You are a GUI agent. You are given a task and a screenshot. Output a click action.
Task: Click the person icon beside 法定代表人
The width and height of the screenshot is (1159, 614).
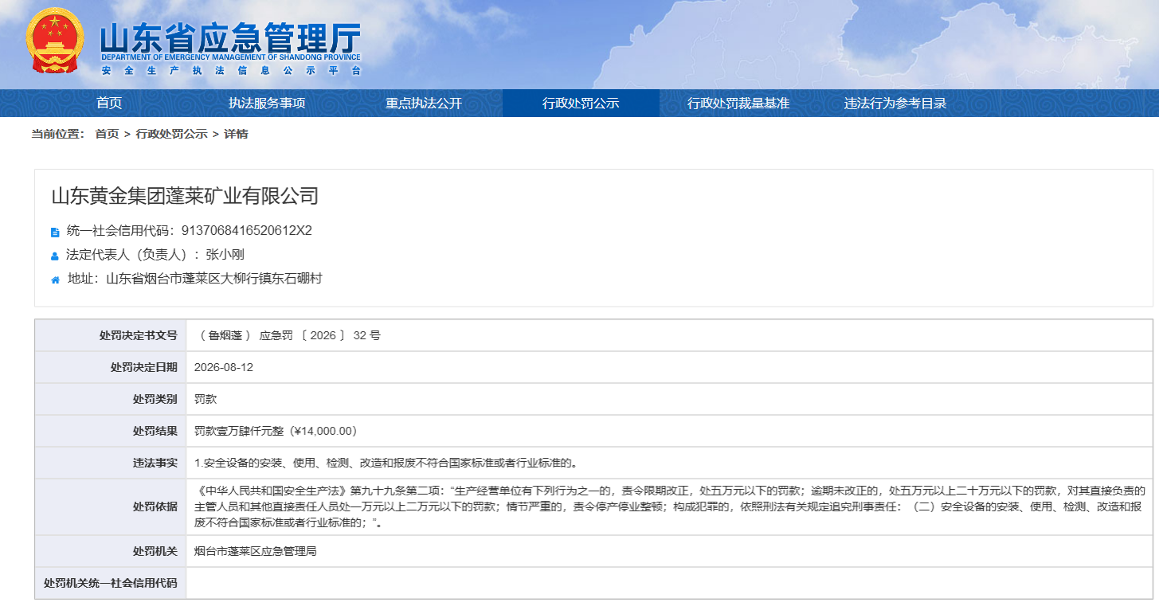click(55, 256)
